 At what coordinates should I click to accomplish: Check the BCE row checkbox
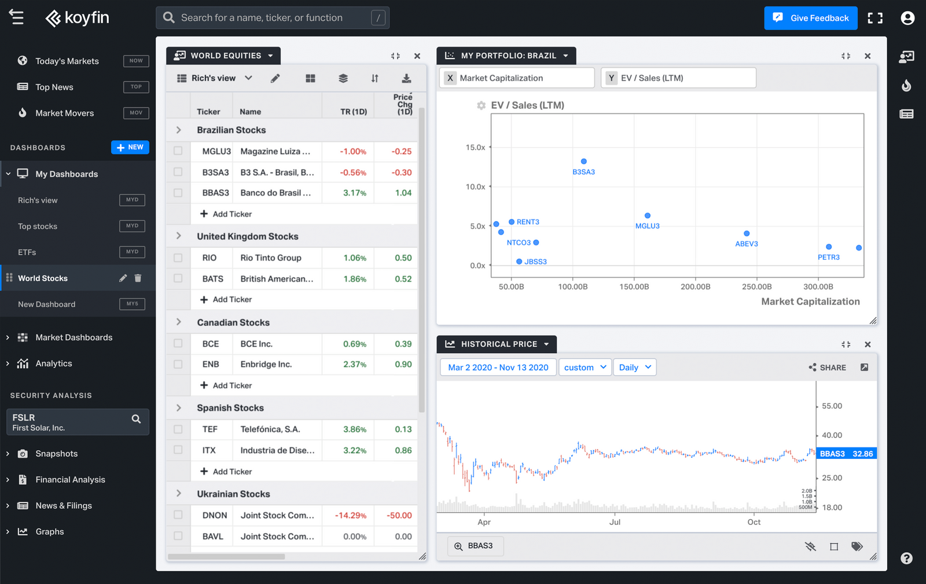tap(178, 343)
